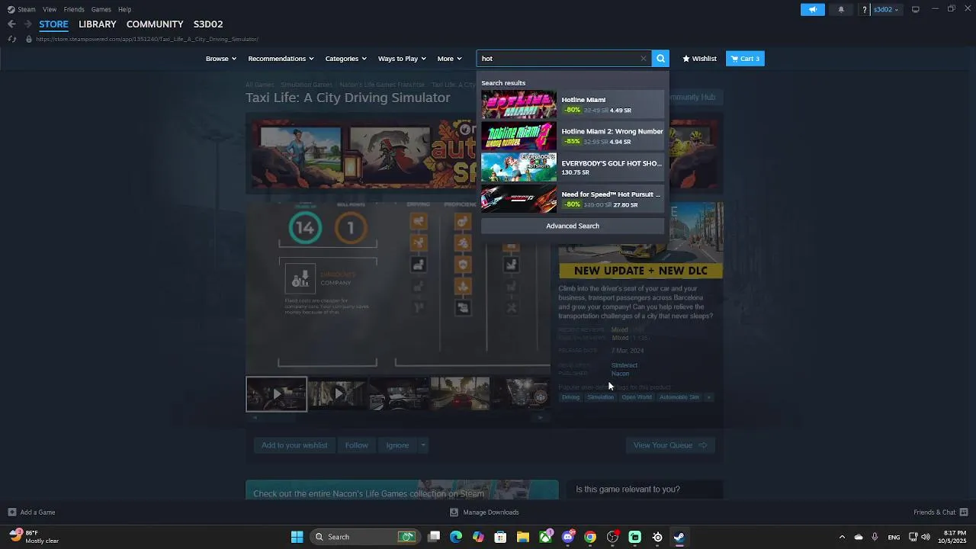Click the taskbar Search box
The image size is (976, 549).
[x=365, y=537]
